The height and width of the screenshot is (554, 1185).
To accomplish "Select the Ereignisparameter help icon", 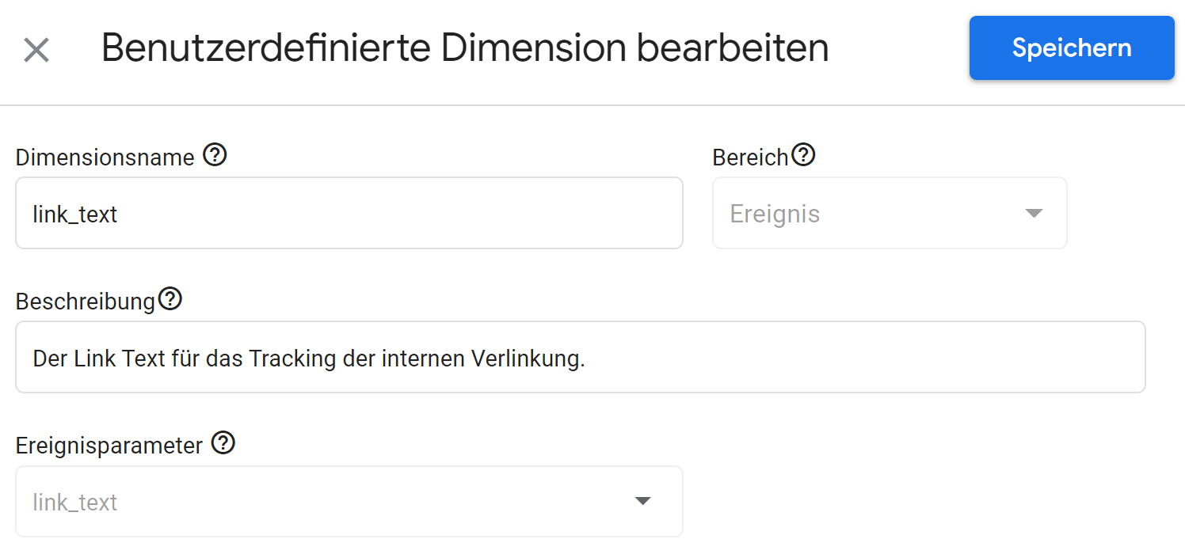I will coord(224,444).
